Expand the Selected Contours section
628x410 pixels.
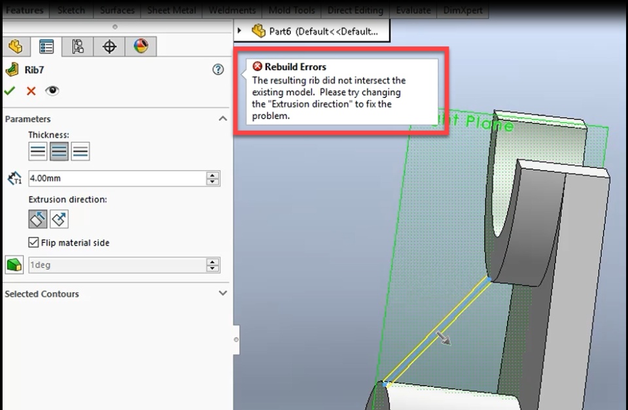point(222,293)
